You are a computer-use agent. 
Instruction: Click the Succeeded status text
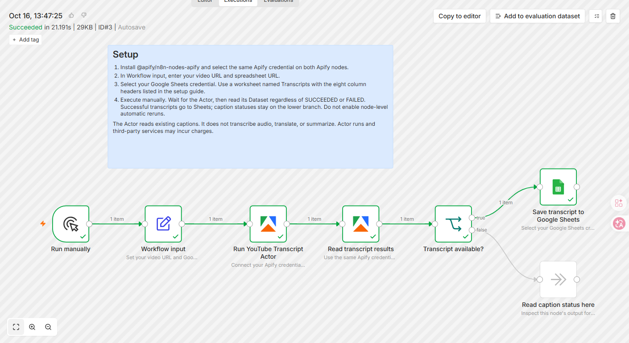coord(25,27)
